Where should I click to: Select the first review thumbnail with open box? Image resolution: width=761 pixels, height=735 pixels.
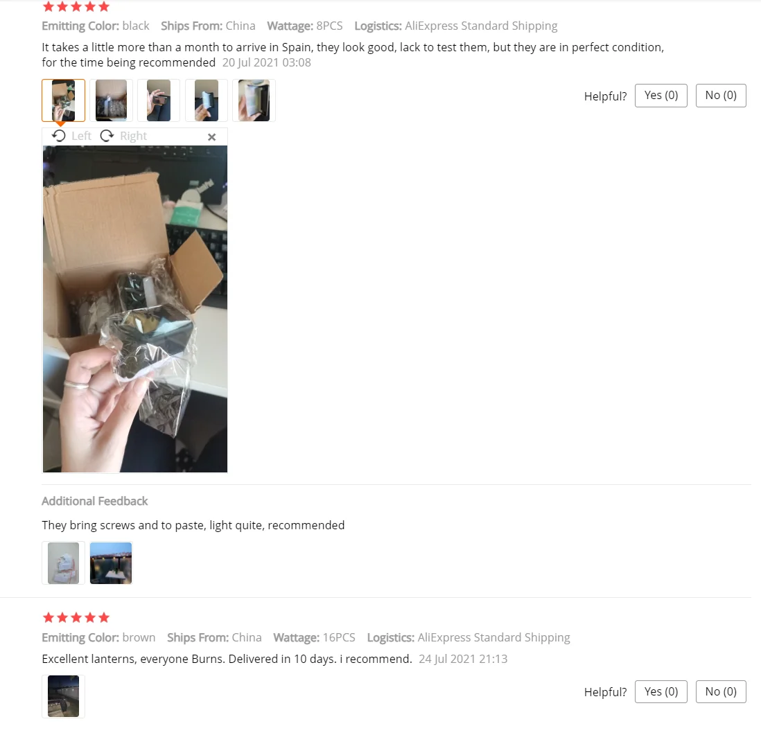(64, 100)
